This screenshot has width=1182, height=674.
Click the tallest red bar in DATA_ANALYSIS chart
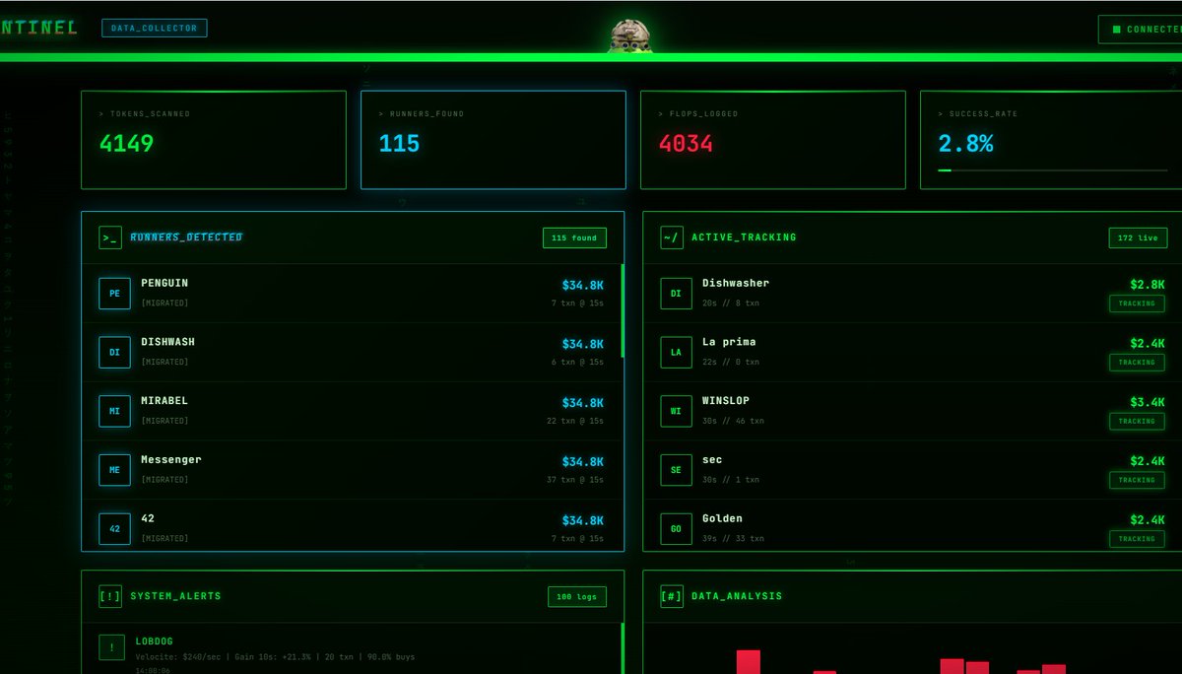point(749,662)
